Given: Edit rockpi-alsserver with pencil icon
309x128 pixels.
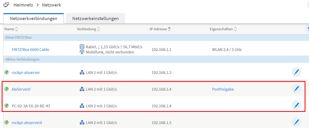Looking at the screenshot, I should pos(296,72).
